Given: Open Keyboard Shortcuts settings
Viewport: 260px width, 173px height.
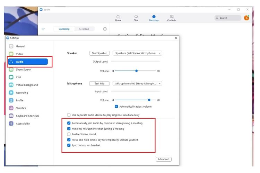Looking at the screenshot, I should (x=27, y=116).
